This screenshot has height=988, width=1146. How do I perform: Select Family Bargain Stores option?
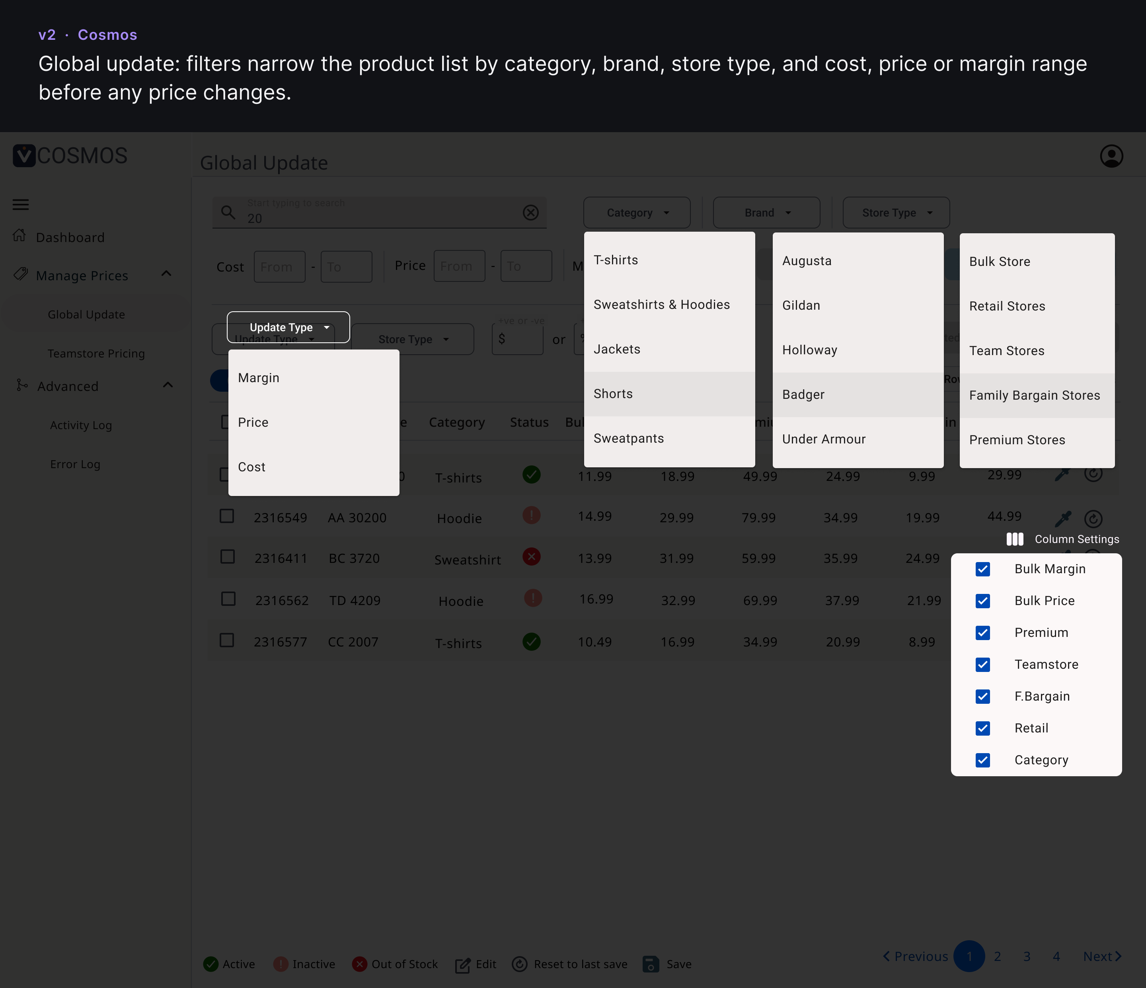coord(1037,396)
